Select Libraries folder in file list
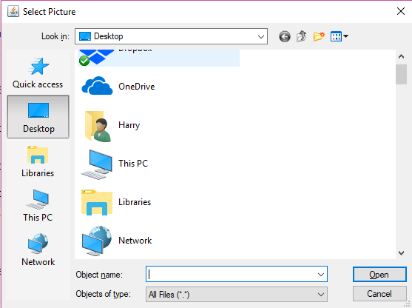Viewport: 412px width, 308px height. tap(115, 202)
